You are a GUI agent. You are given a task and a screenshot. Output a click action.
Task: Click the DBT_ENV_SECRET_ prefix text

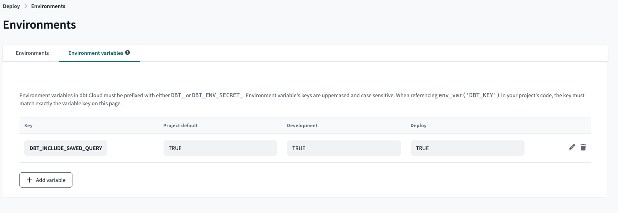click(x=218, y=96)
